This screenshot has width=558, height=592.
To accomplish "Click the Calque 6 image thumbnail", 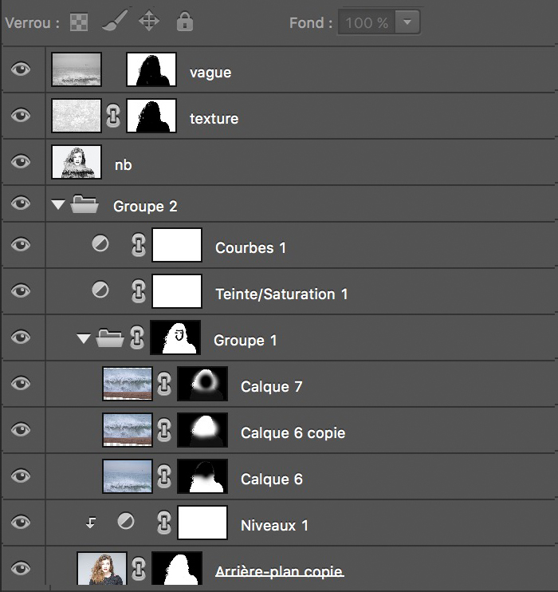I will (x=128, y=476).
